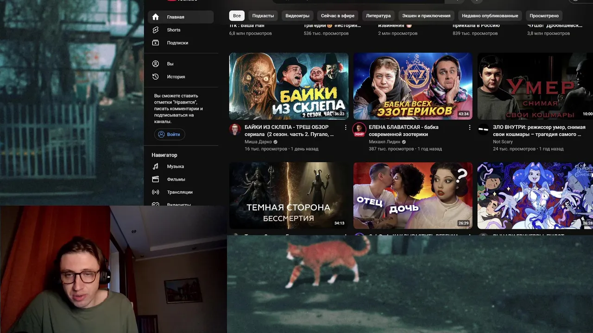This screenshot has width=593, height=333.
Task: Select the Подкасты filter chip
Action: (x=263, y=16)
